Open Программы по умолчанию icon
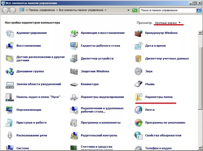This screenshot has width=203, height=151. (139, 123)
